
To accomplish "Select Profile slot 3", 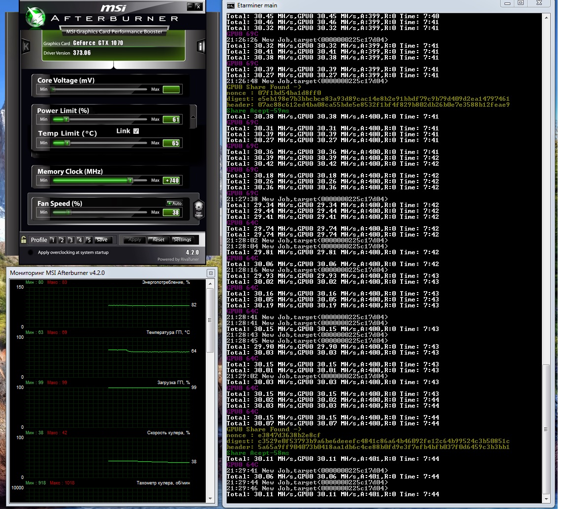I will 71,240.
